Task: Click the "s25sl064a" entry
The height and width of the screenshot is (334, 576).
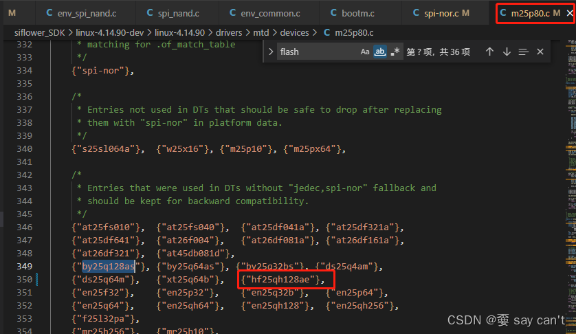Action: point(106,149)
